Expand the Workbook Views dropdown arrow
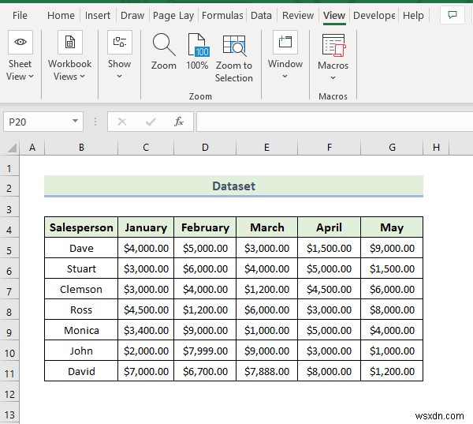This screenshot has width=473, height=424. [x=82, y=77]
